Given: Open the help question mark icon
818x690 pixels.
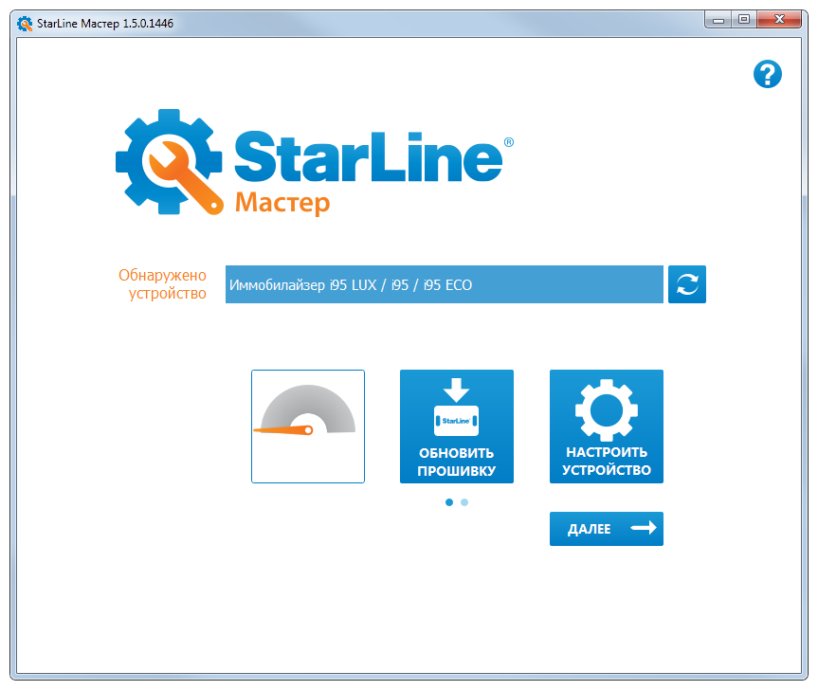Looking at the screenshot, I should tap(768, 74).
